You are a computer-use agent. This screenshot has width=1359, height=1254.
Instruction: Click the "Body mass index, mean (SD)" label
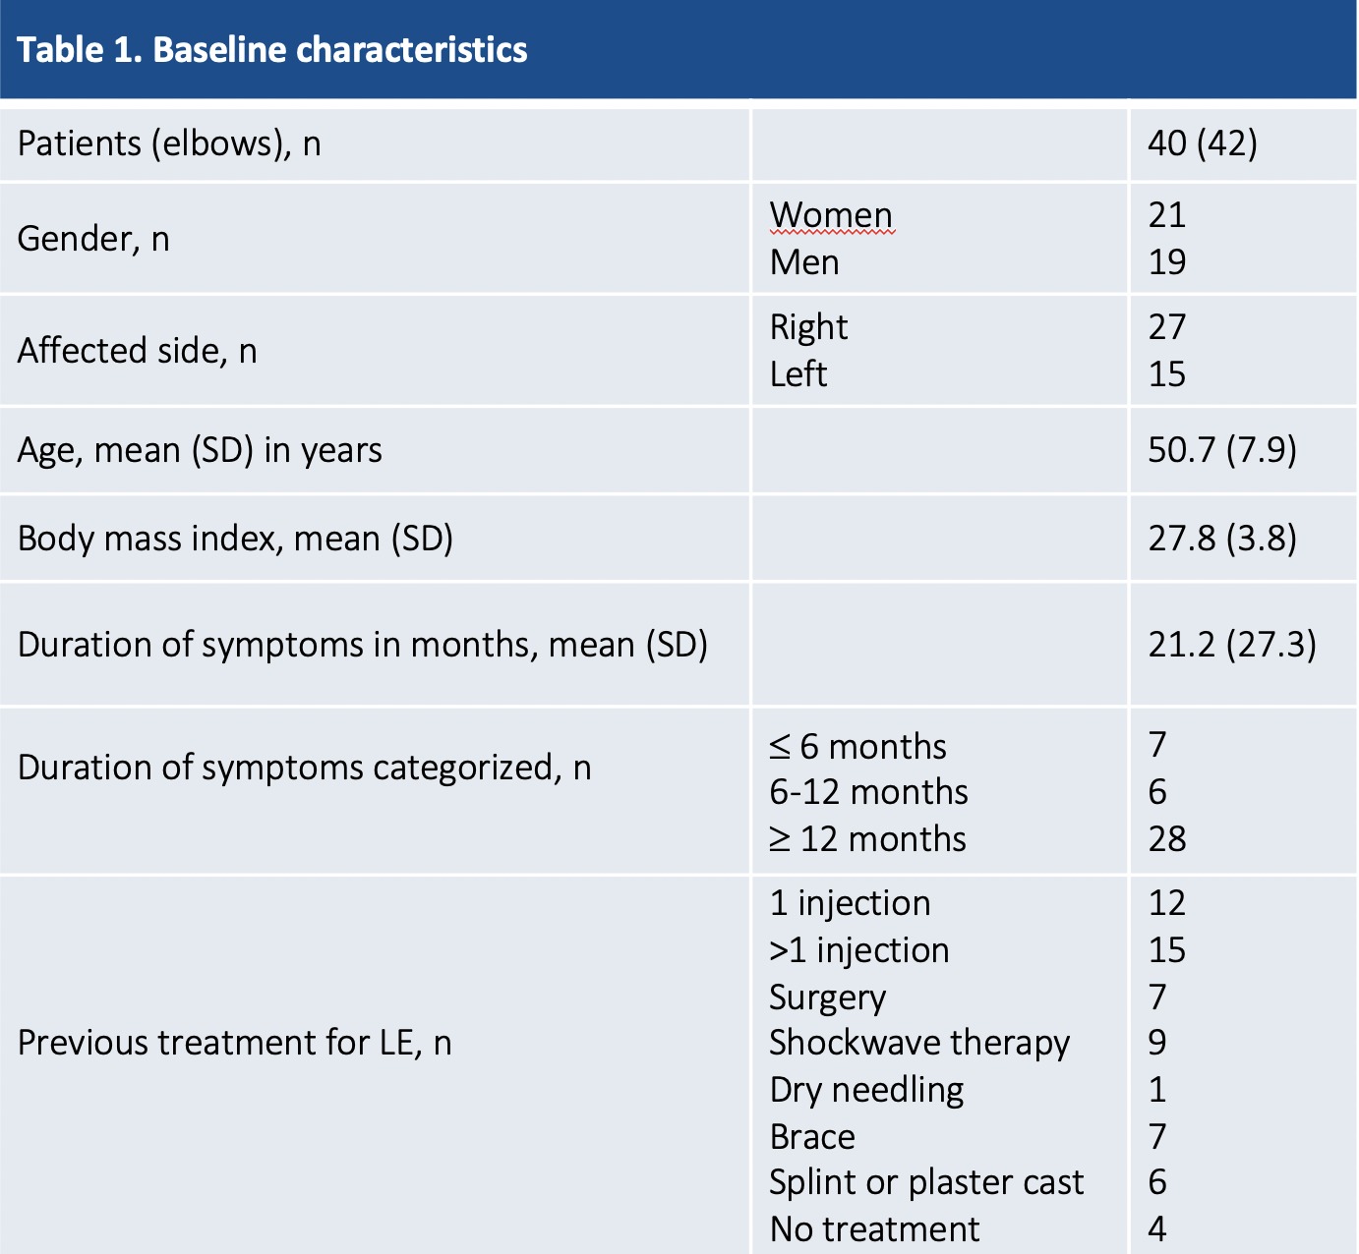point(235,539)
